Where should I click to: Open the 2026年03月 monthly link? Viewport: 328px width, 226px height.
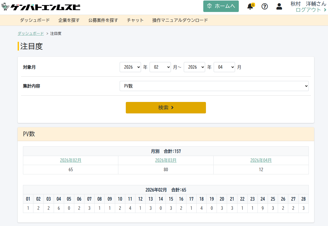coord(166,160)
